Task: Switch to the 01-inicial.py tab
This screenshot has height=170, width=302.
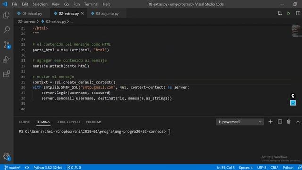Action: [32, 13]
